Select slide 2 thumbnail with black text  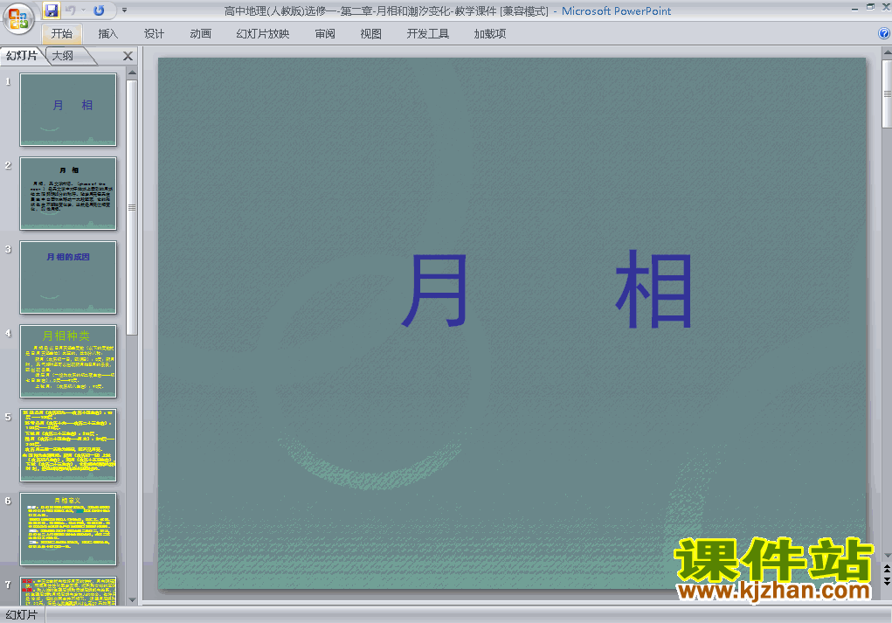[68, 193]
